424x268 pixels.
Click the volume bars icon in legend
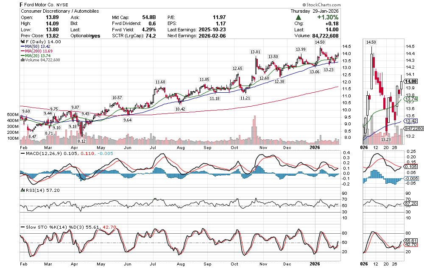[x=22, y=60]
